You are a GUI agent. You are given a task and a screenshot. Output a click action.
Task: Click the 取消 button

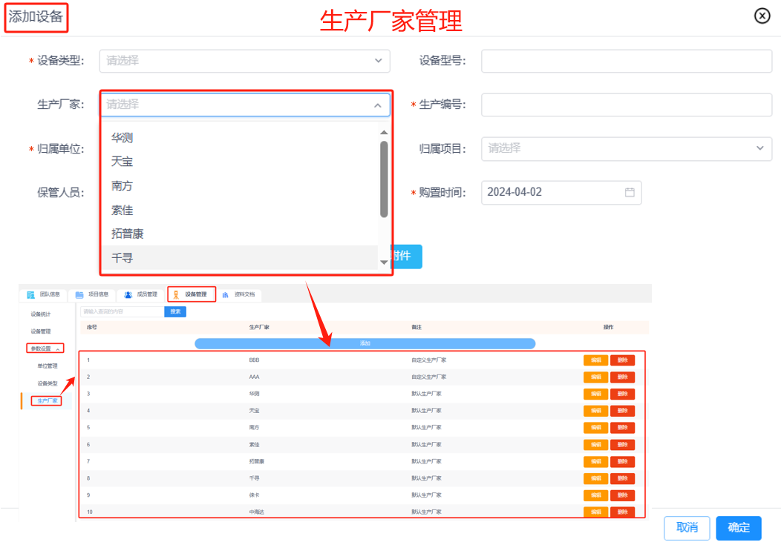click(687, 528)
